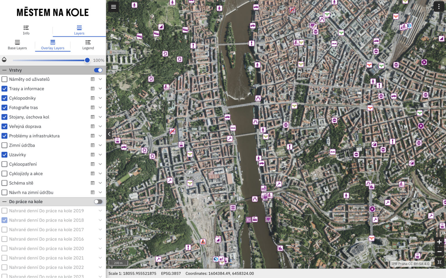Turn off the Vrstvy group toggle
The image size is (446, 278).
[98, 70]
